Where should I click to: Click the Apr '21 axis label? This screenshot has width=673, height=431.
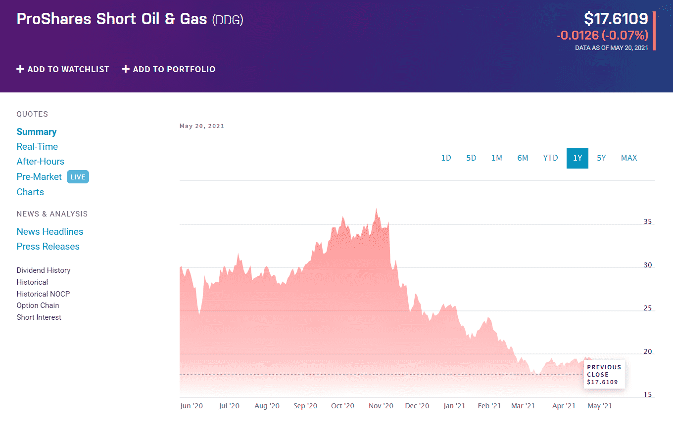pyautogui.click(x=564, y=406)
